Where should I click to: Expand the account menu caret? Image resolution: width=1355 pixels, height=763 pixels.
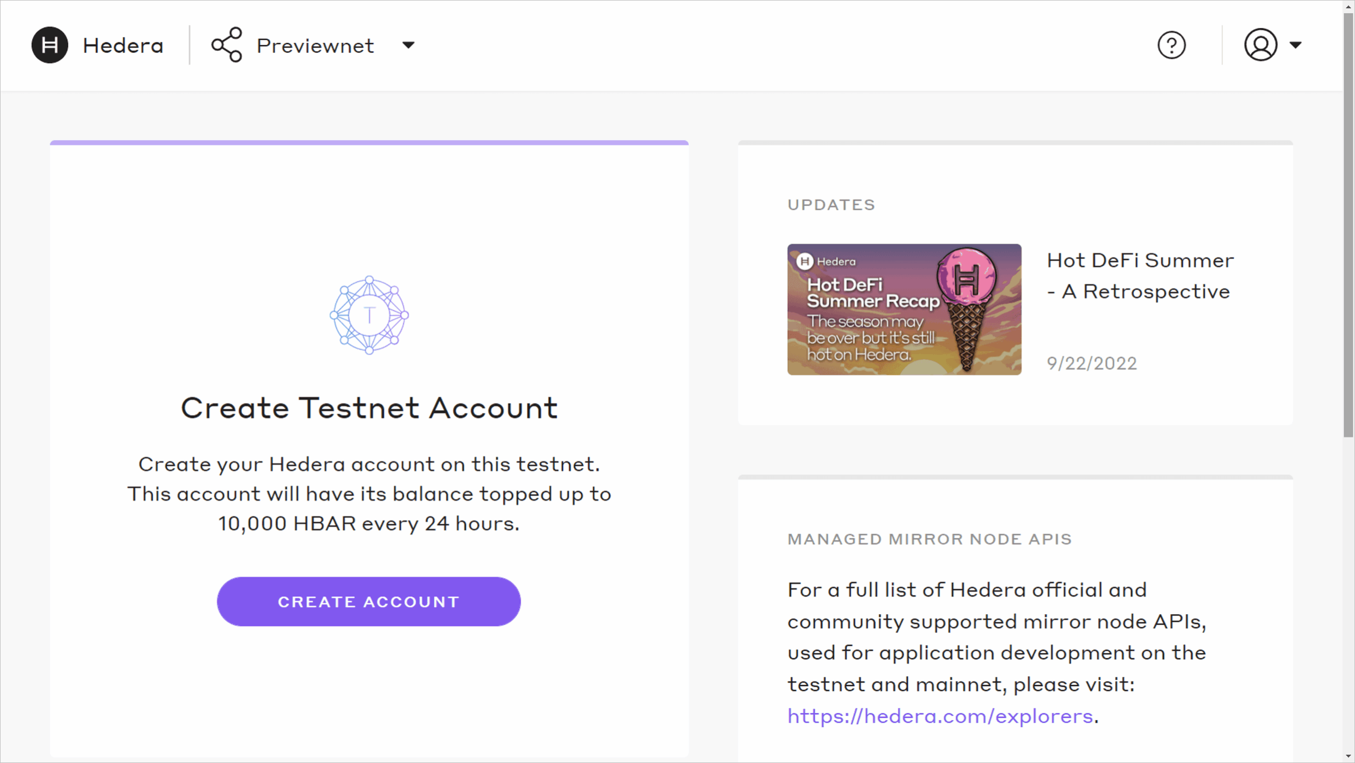pos(1295,45)
